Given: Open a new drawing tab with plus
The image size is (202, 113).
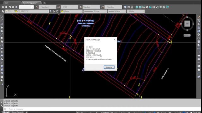Looking at the screenshot, I should (x=44, y=3).
